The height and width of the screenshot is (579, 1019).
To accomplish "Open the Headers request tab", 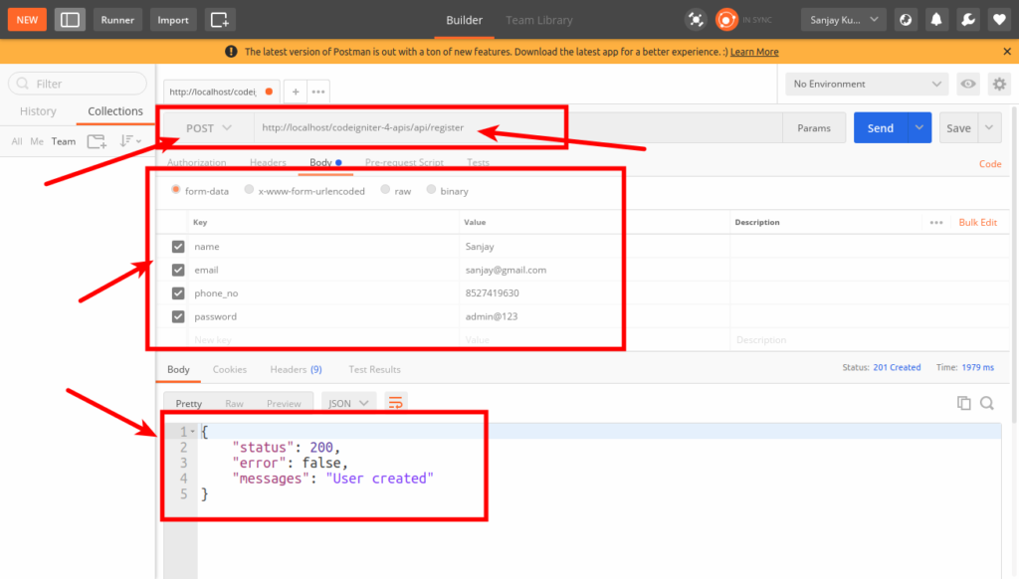I will point(268,162).
